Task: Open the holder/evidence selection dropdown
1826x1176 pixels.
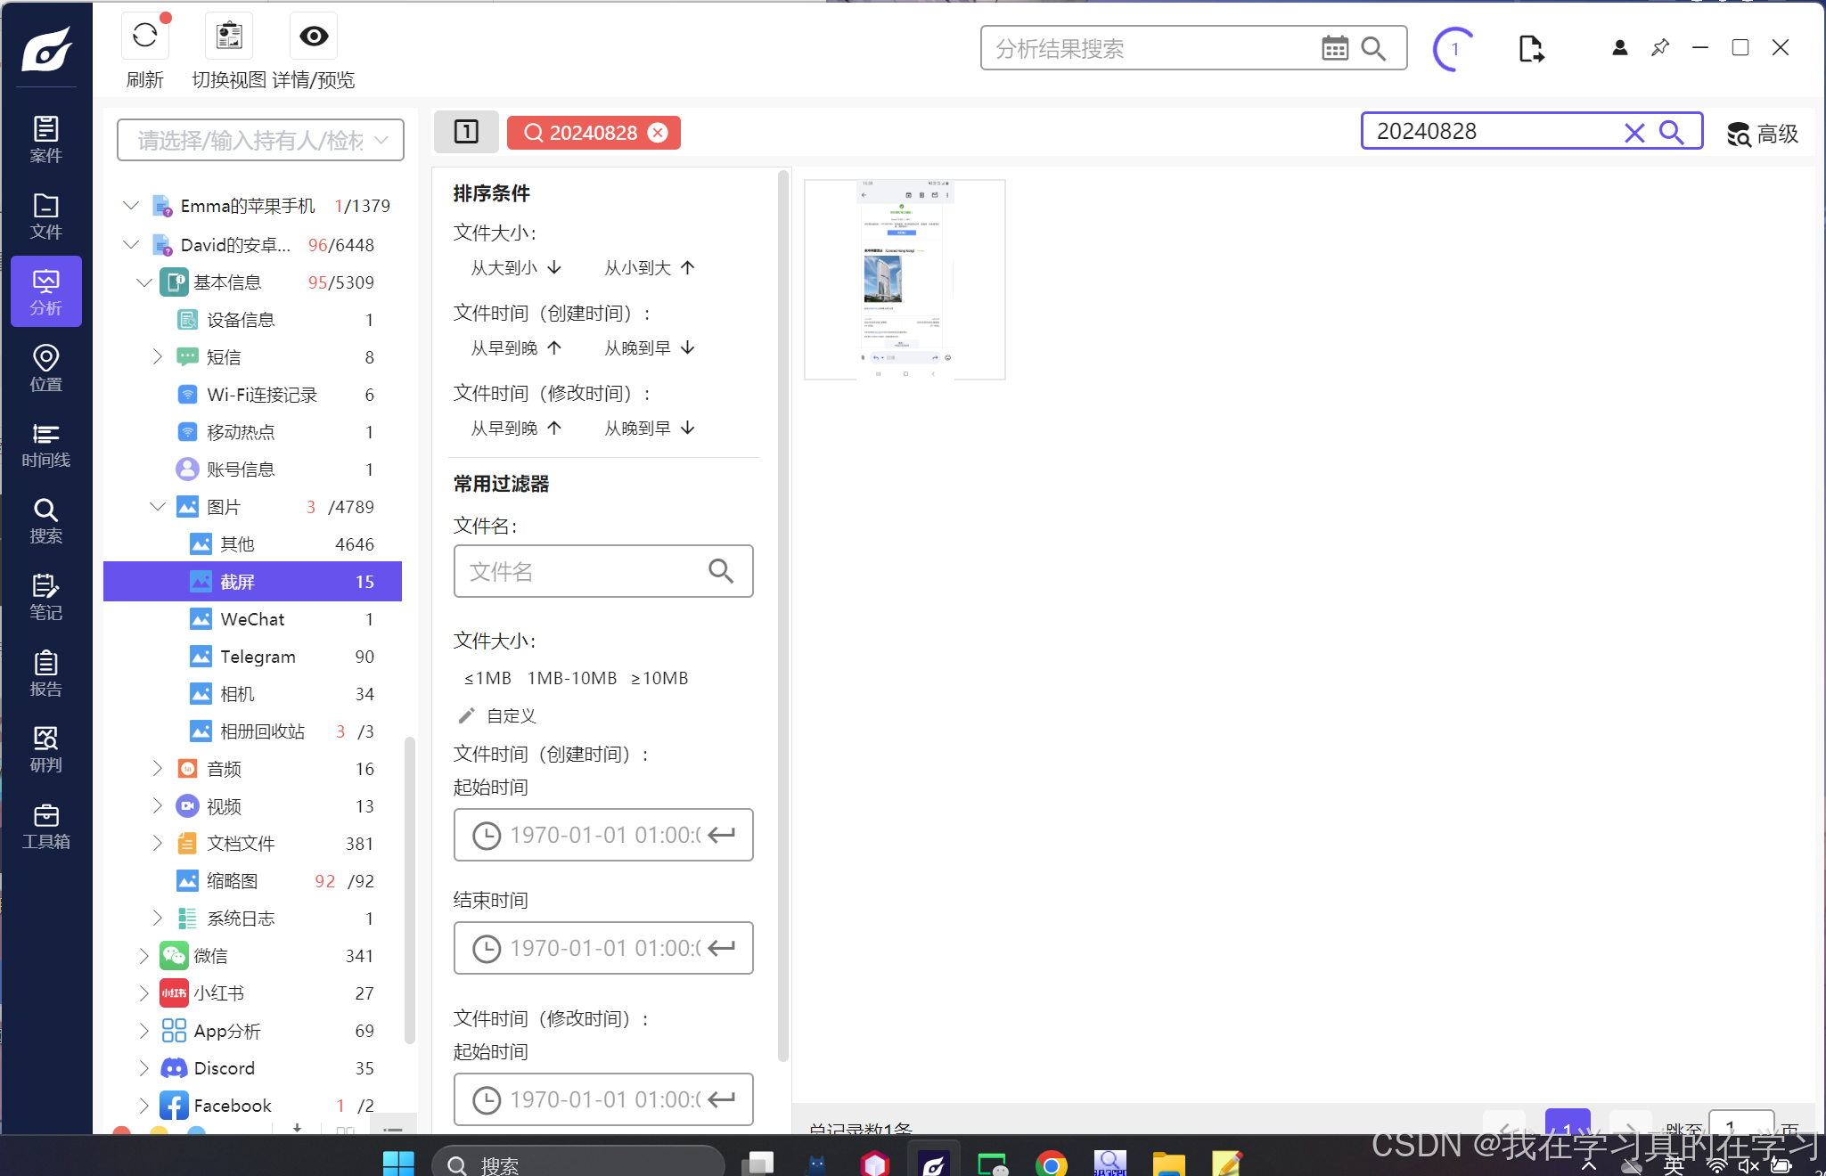Action: coord(260,140)
